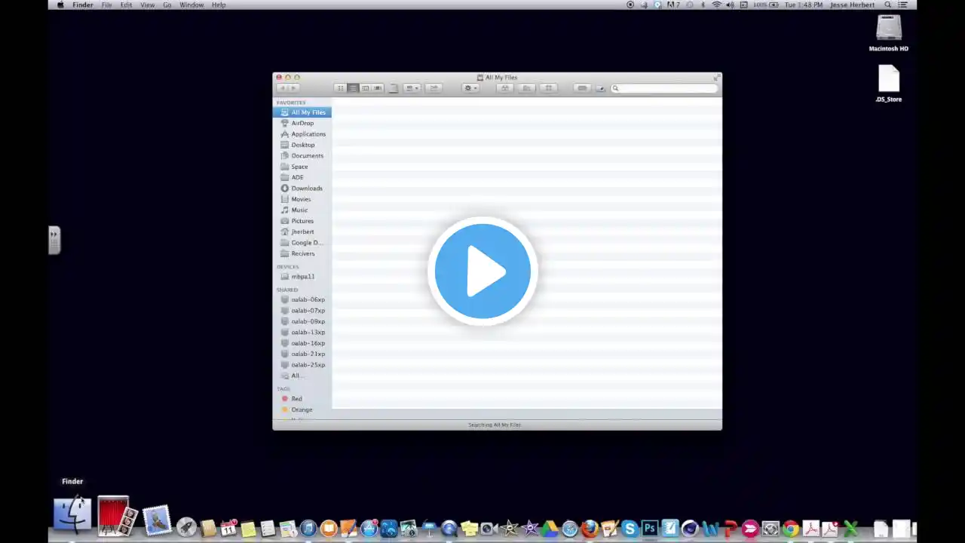The image size is (965, 543).
Task: Focus the Finder search field
Action: (664, 88)
